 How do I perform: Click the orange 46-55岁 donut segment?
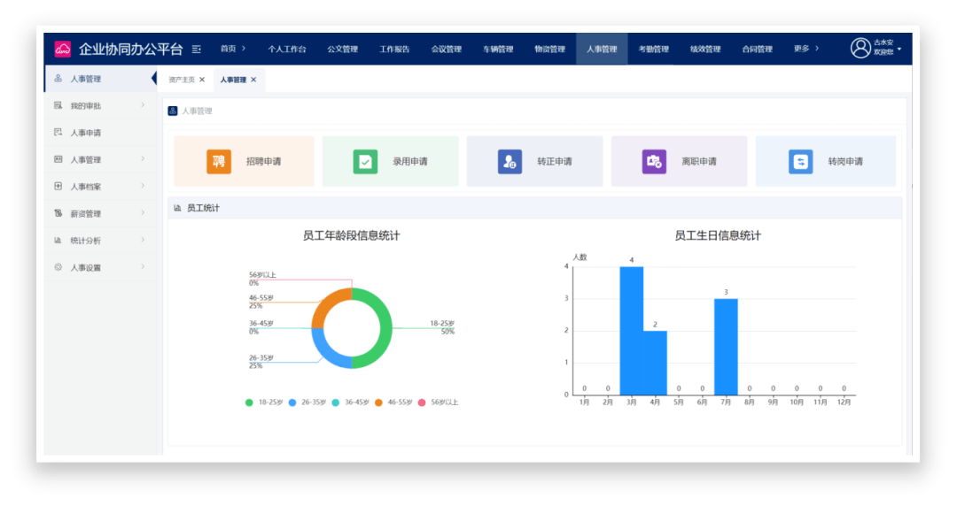click(x=326, y=304)
